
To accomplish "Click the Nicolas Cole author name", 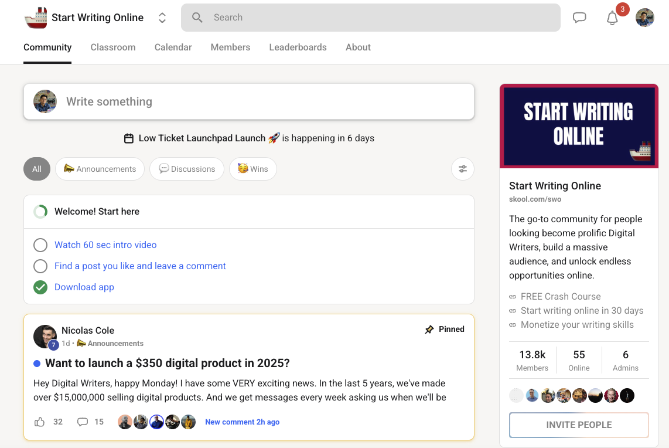I will 88,331.
